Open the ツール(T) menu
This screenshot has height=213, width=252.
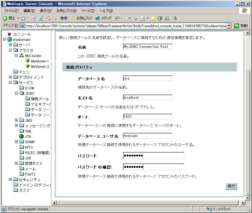pyautogui.click(x=88, y=11)
